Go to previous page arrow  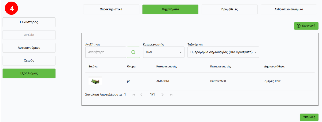click(x=142, y=95)
